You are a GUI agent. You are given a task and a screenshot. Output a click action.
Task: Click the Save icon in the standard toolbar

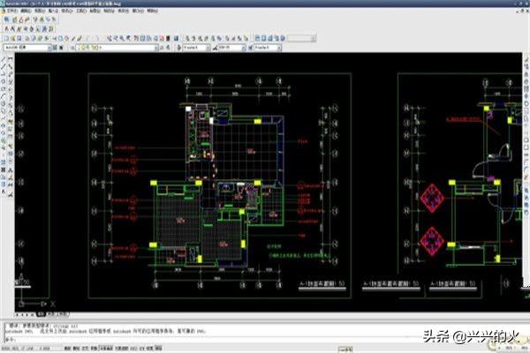pos(19,39)
